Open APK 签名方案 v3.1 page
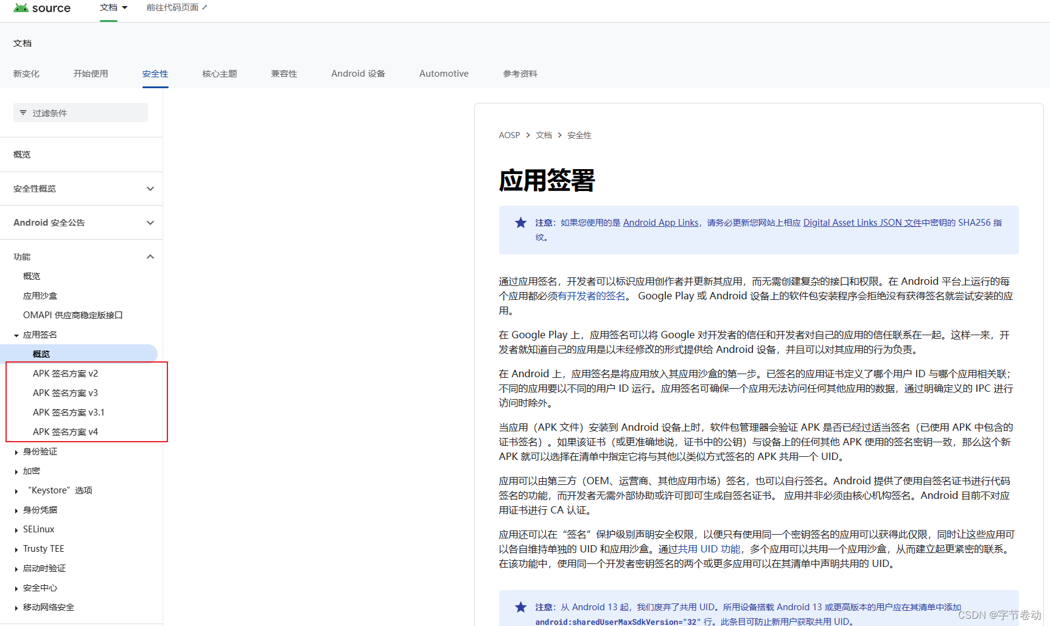The height and width of the screenshot is (626, 1050). pos(69,412)
